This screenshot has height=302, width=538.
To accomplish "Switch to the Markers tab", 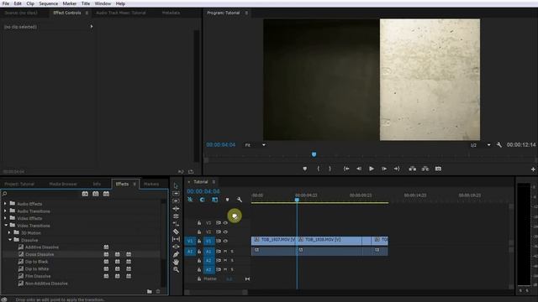I will pyautogui.click(x=151, y=184).
